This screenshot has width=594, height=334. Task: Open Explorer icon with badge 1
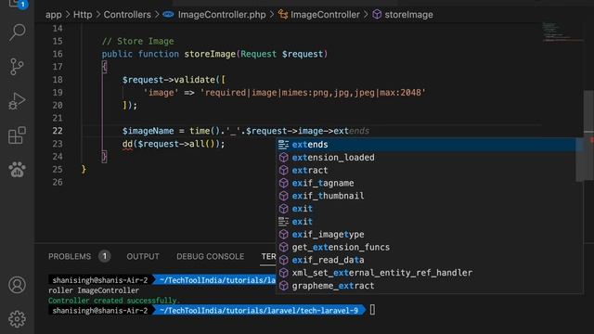(x=17, y=4)
